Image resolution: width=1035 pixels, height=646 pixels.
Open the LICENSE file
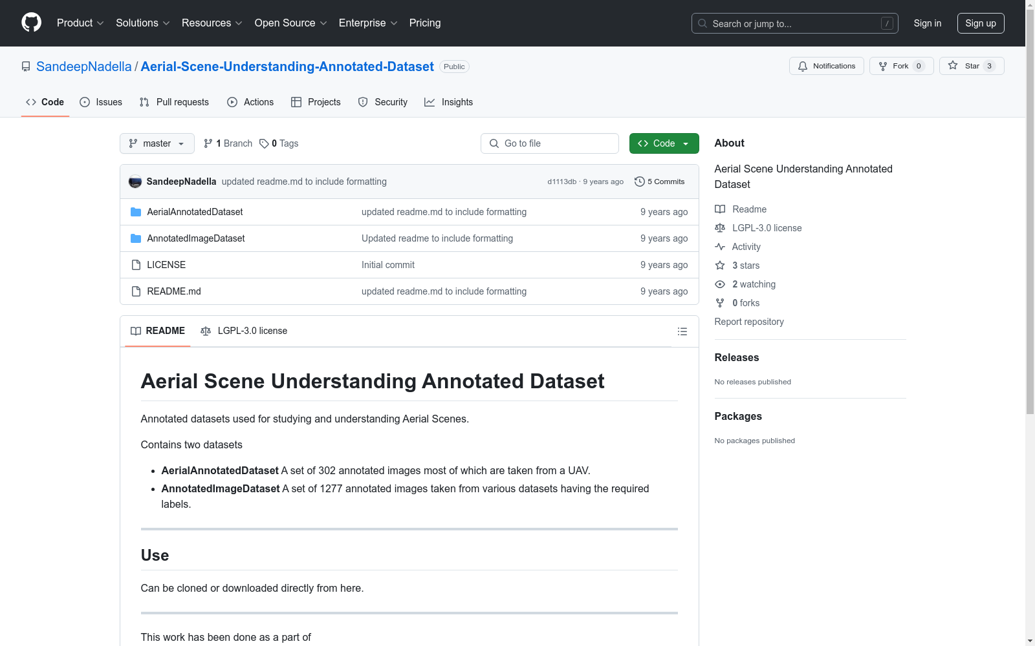166,265
